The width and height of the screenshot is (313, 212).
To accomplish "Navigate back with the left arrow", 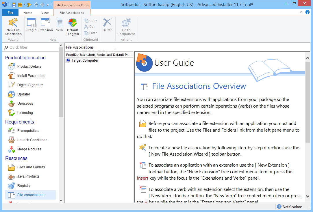I will pyautogui.click(x=36, y=4).
